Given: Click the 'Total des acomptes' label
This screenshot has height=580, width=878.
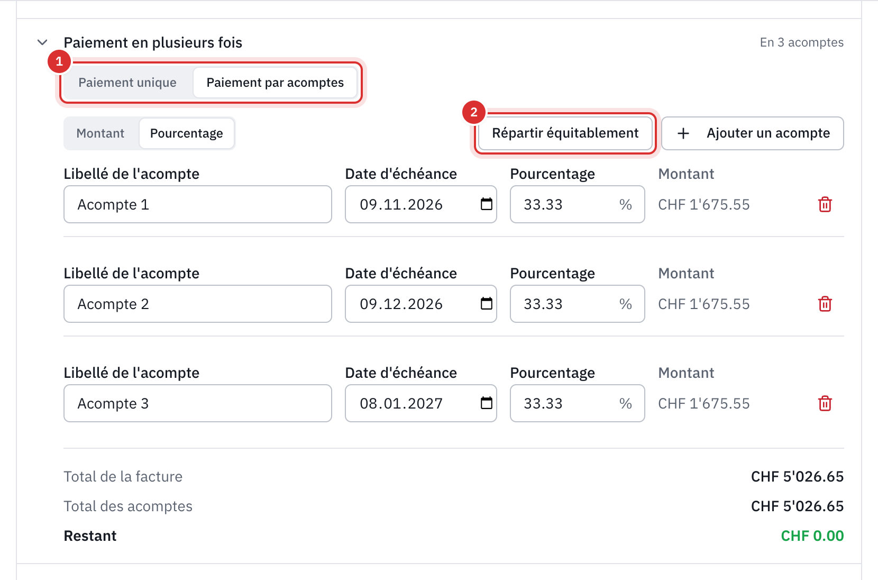Looking at the screenshot, I should [x=128, y=506].
